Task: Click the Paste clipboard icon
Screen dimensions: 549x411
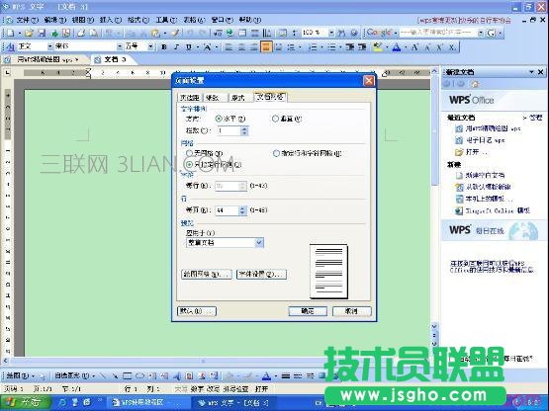Action: tap(155, 33)
